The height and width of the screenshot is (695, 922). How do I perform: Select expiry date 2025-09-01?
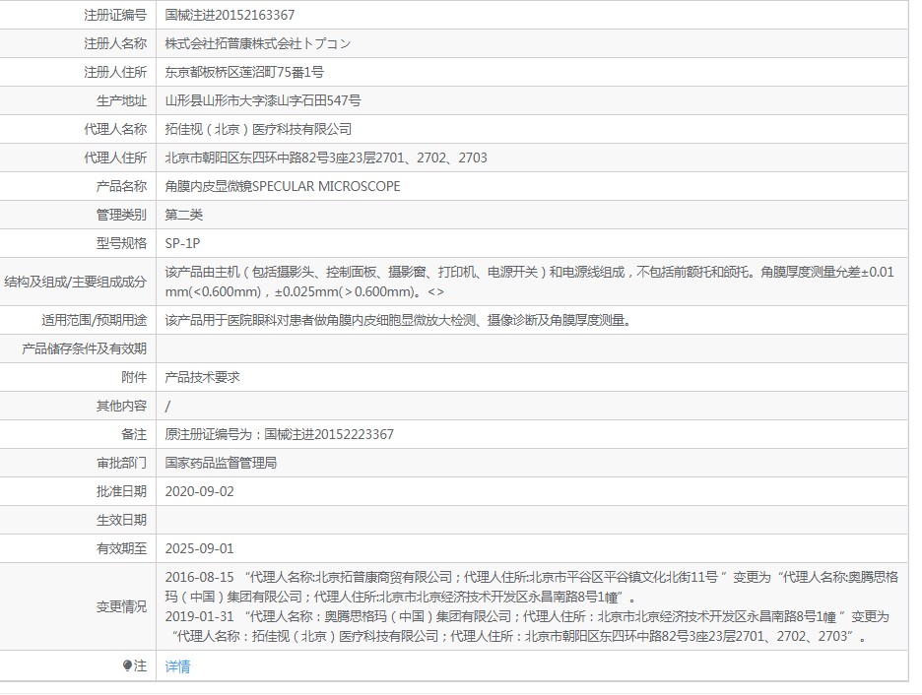click(x=199, y=548)
